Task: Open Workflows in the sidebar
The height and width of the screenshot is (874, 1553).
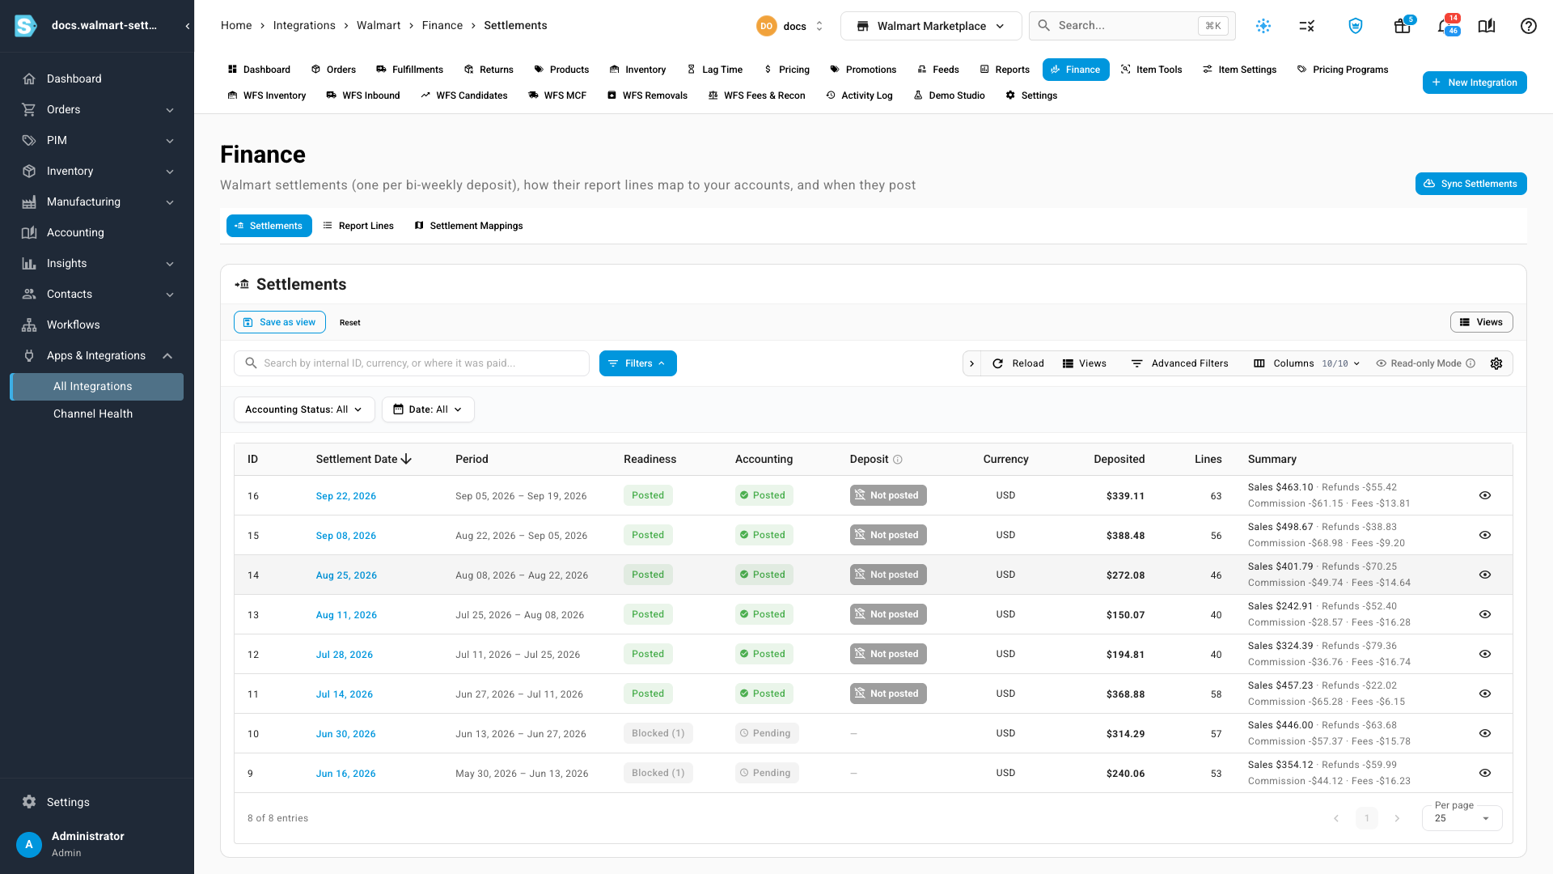Action: [97, 325]
